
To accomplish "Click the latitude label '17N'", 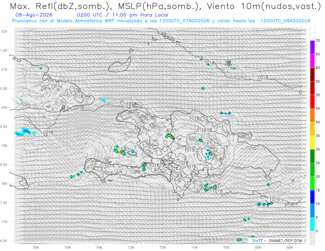I will tap(4, 222).
